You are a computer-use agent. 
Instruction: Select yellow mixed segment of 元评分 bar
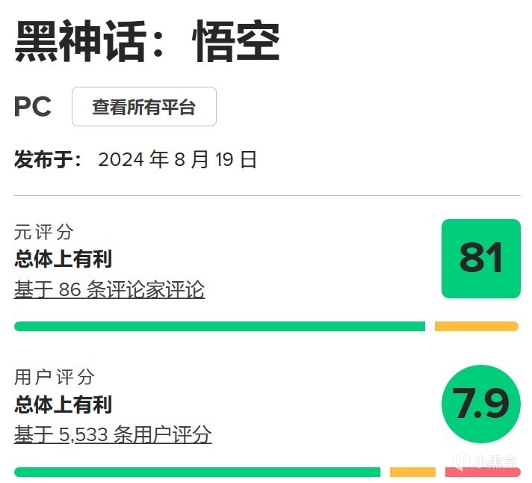click(476, 326)
